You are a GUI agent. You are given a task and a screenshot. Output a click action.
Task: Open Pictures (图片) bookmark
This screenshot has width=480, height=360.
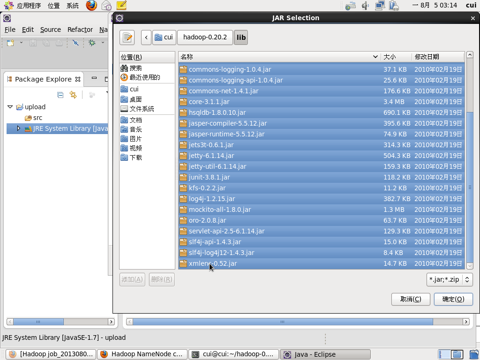147,139
